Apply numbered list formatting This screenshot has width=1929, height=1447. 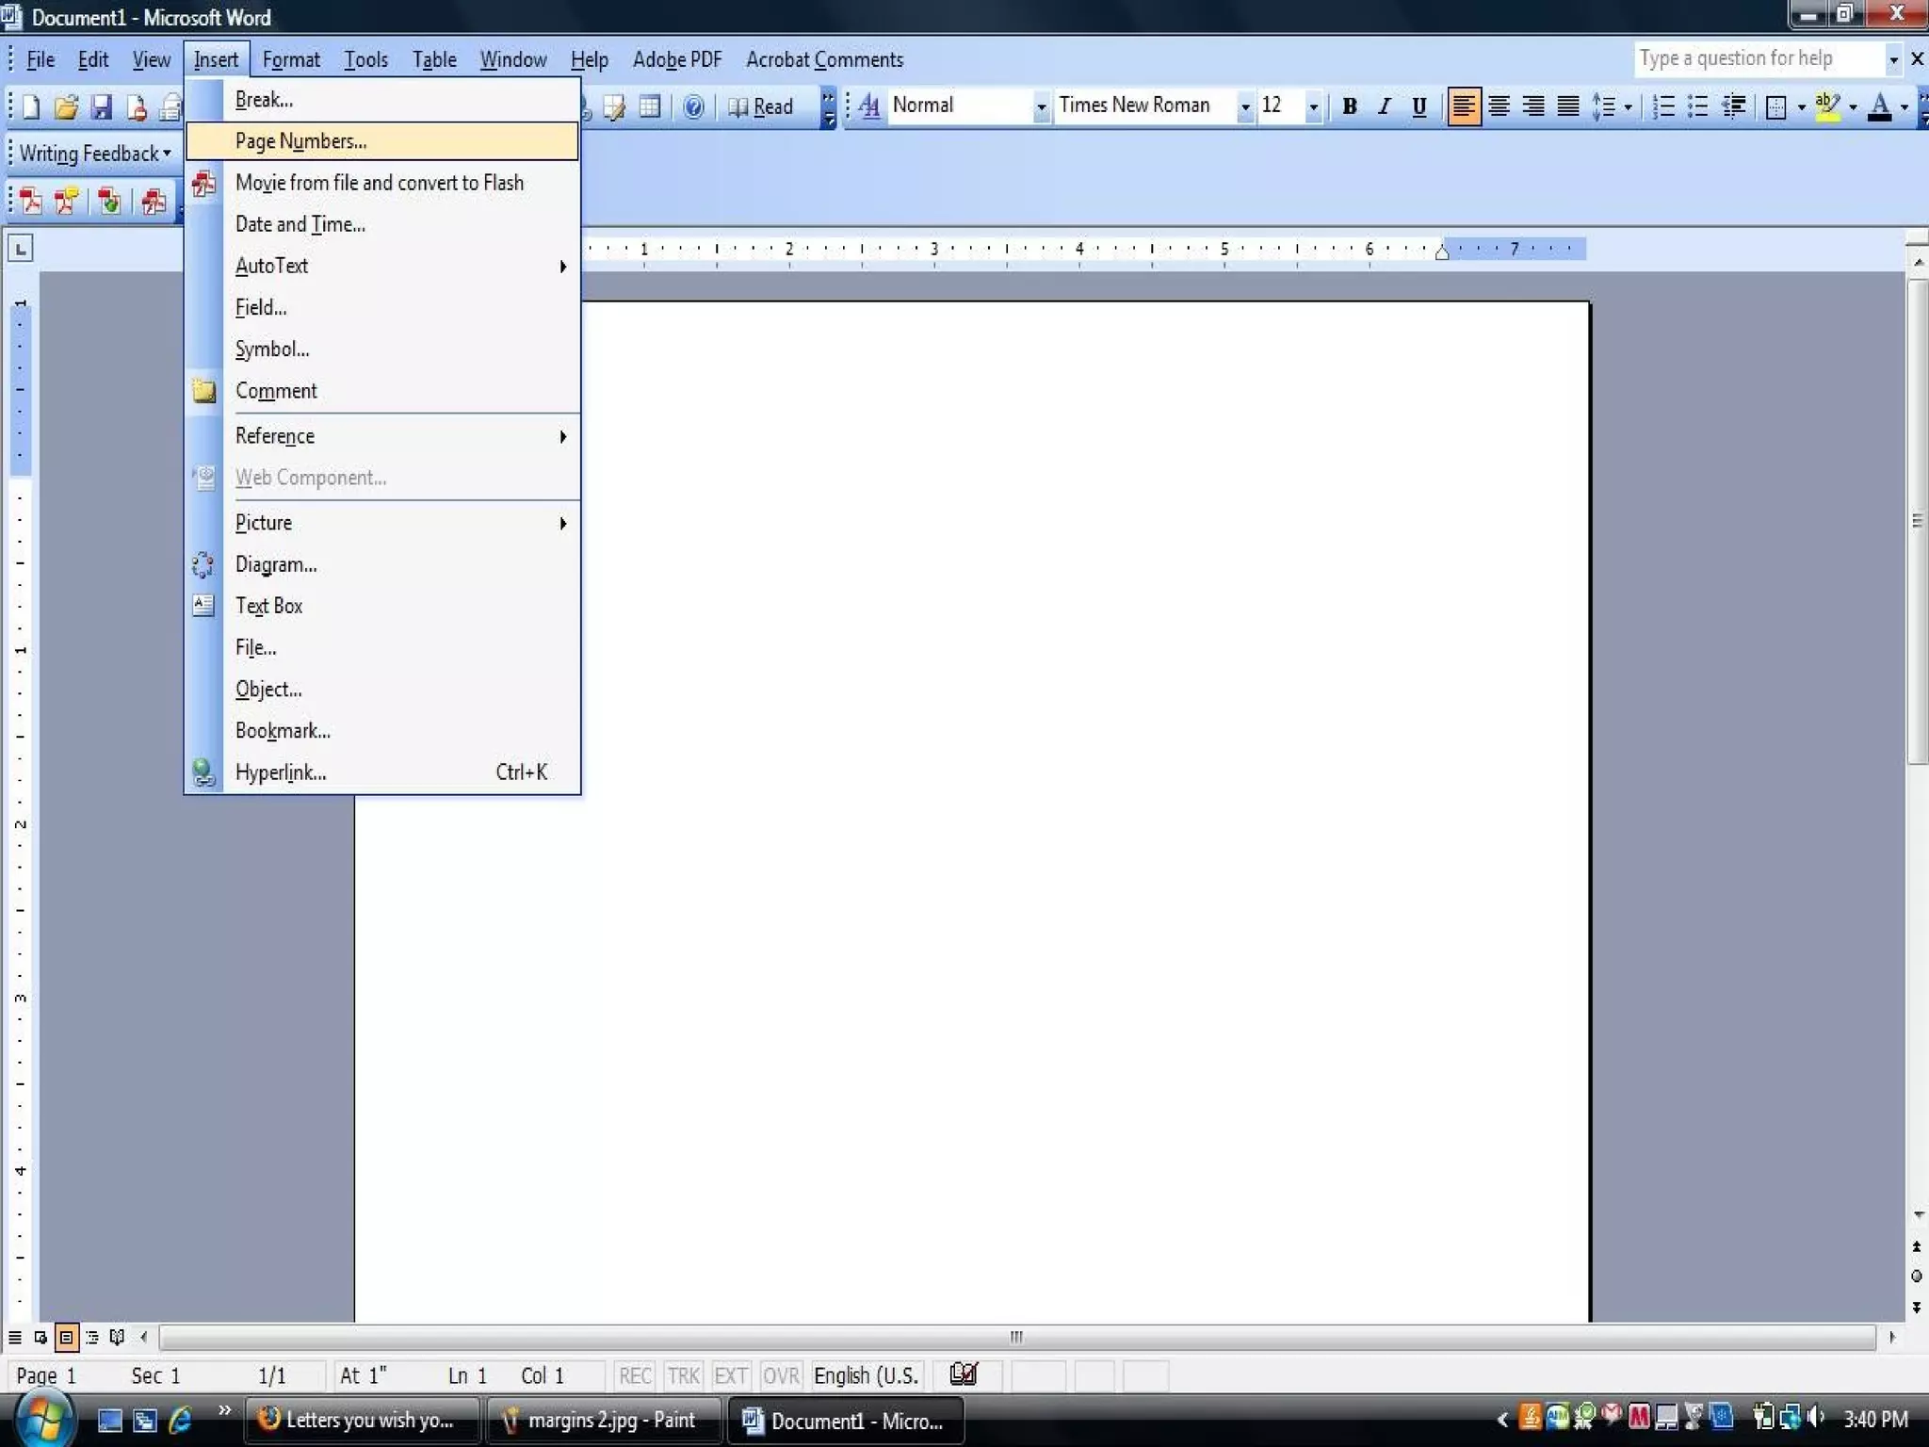click(x=1664, y=106)
